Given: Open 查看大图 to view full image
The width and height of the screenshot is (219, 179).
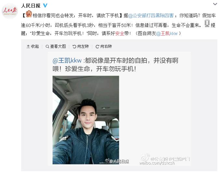Looking at the screenshot, I should click(56, 46).
